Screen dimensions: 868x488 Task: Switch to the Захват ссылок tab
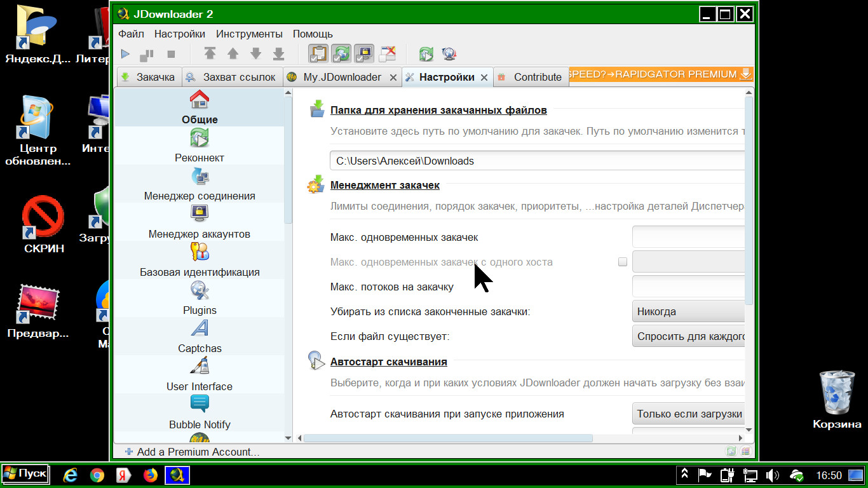point(232,77)
